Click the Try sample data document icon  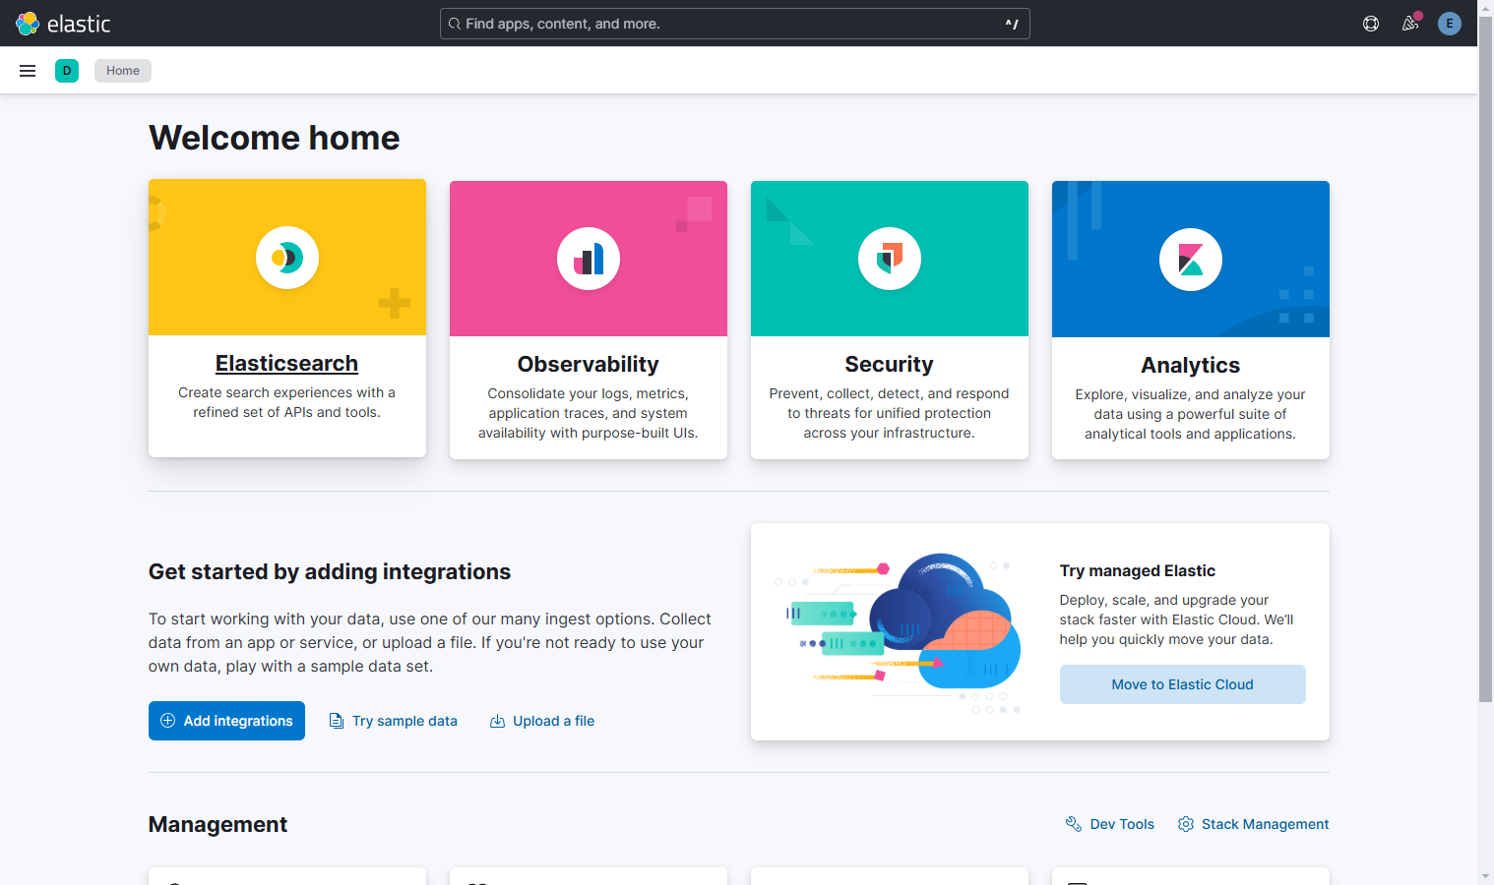[x=337, y=721]
